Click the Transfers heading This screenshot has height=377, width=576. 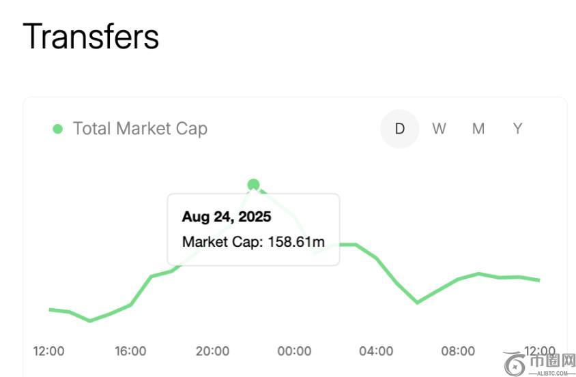click(x=91, y=36)
